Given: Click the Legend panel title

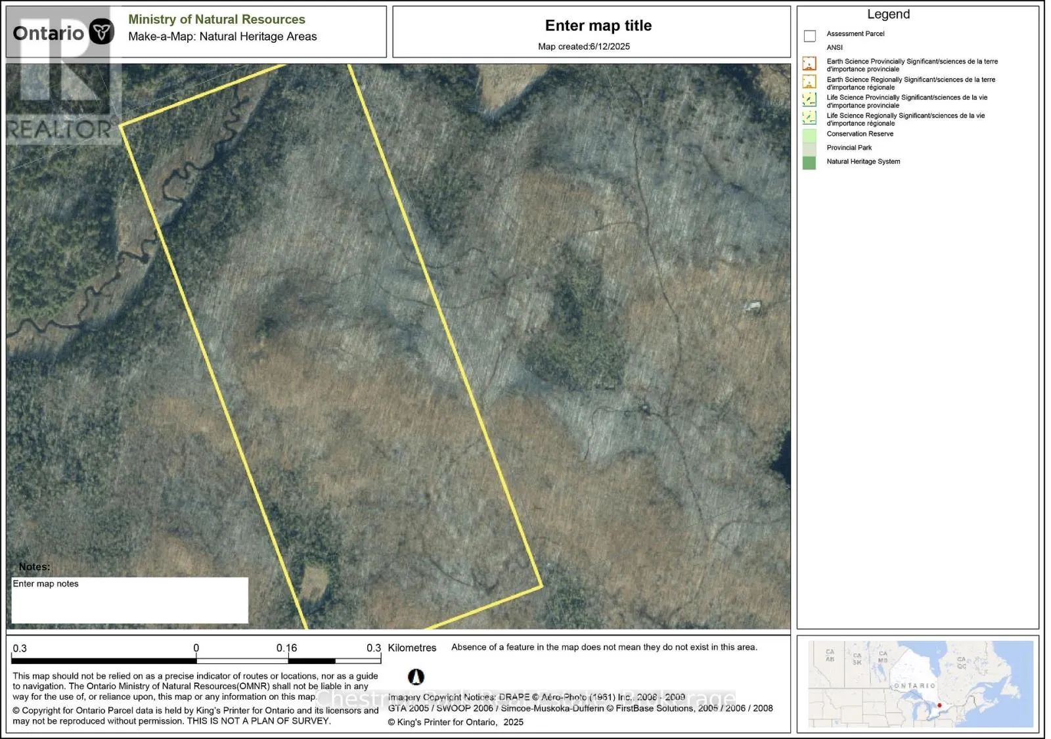Looking at the screenshot, I should (888, 14).
